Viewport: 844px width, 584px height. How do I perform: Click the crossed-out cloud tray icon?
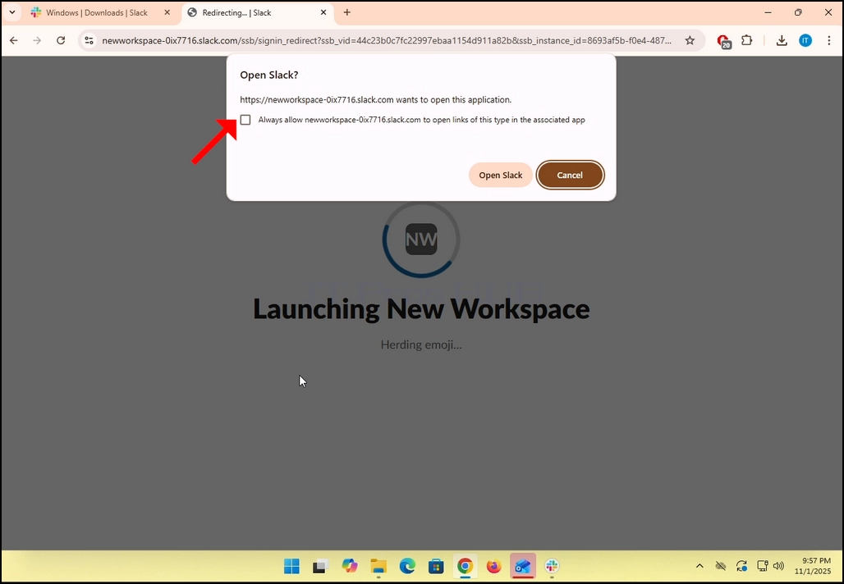click(721, 566)
